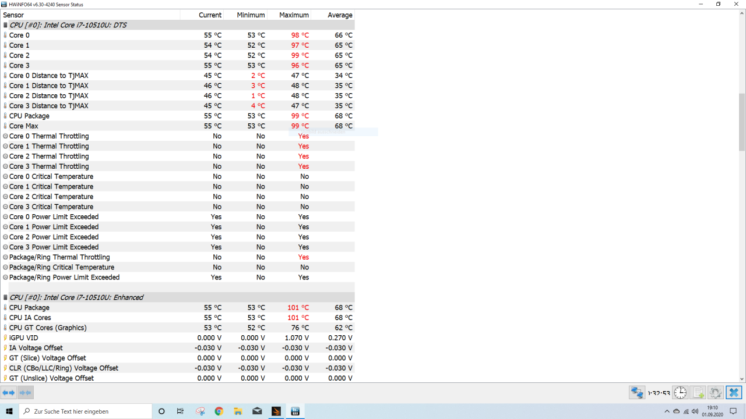Screen dimensions: 746x419
Task: Launch Google Chrome from taskbar
Action: coord(219,411)
